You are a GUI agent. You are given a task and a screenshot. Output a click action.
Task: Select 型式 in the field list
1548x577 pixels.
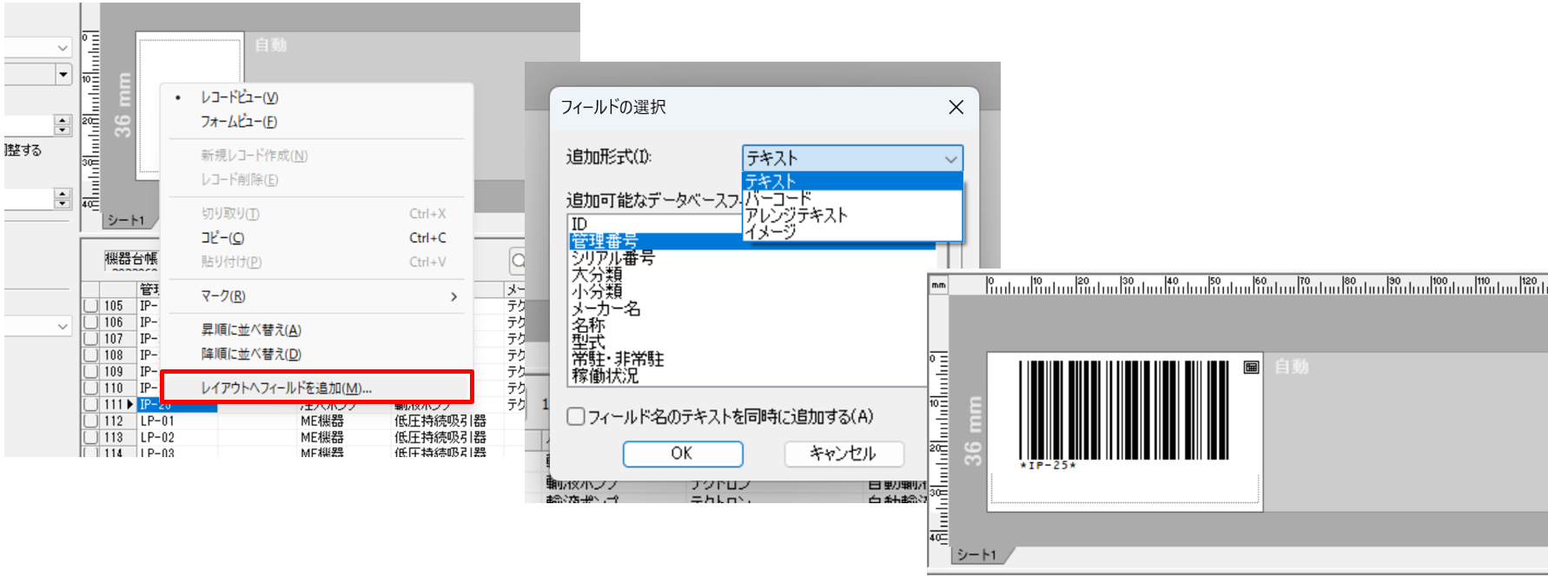pyautogui.click(x=588, y=342)
